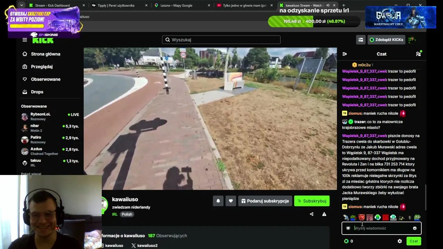Click the G4Skins promo banner
The height and width of the screenshot is (249, 443).
[x=44, y=22]
